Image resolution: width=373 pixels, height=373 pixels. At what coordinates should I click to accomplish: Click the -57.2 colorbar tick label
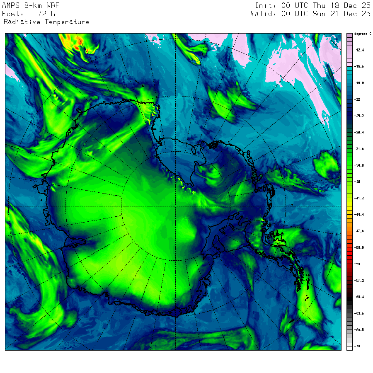pos(359,281)
